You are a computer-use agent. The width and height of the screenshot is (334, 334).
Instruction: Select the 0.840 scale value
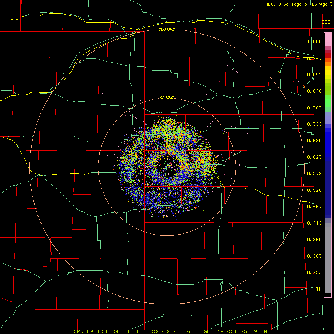point(314,91)
